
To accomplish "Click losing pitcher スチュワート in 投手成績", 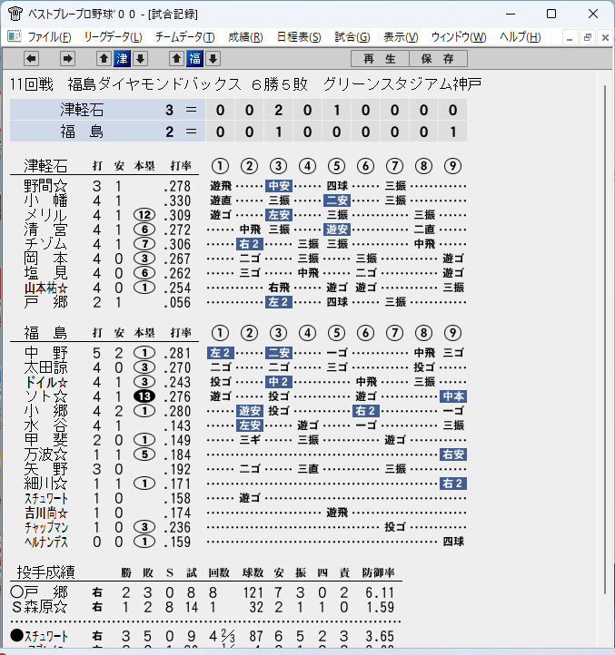I will pos(46,636).
